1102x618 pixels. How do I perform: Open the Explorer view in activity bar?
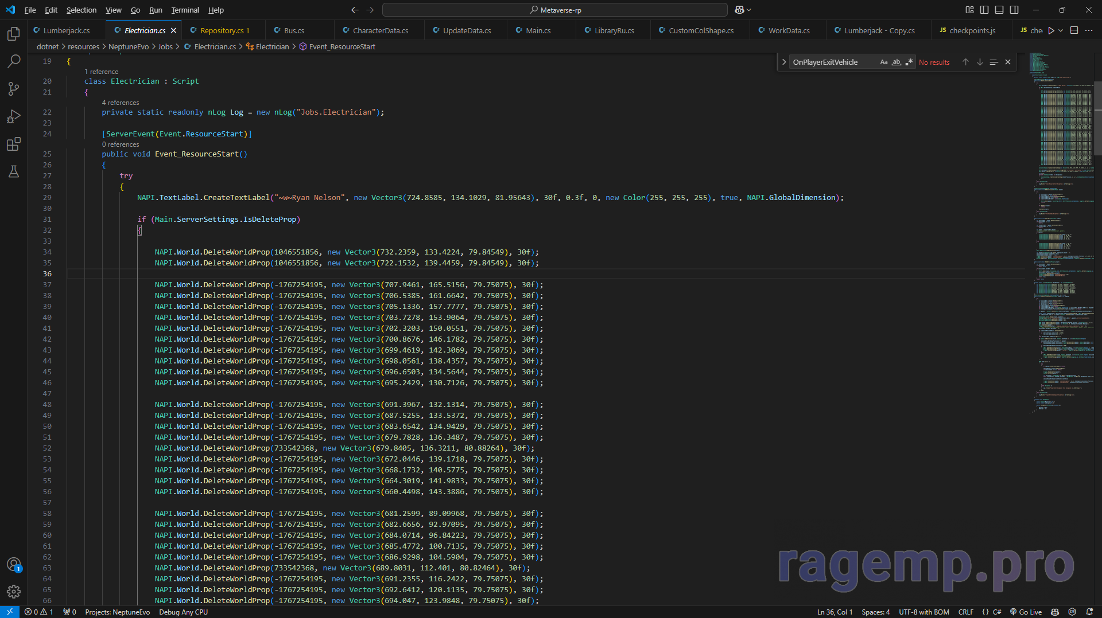point(14,34)
